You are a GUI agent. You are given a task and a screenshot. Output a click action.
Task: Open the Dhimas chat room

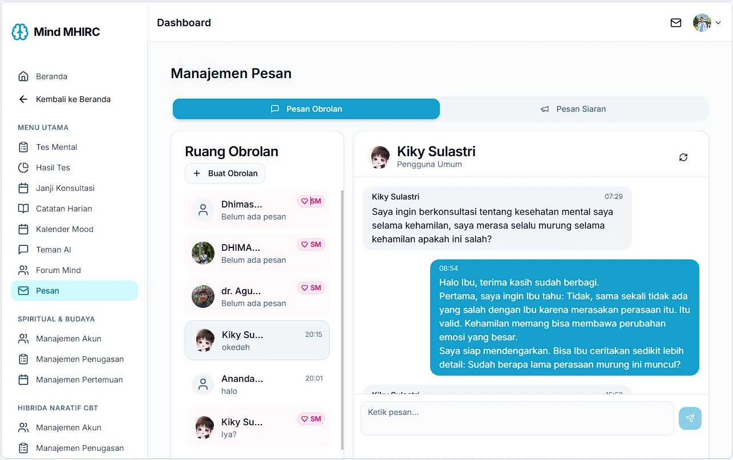(257, 210)
